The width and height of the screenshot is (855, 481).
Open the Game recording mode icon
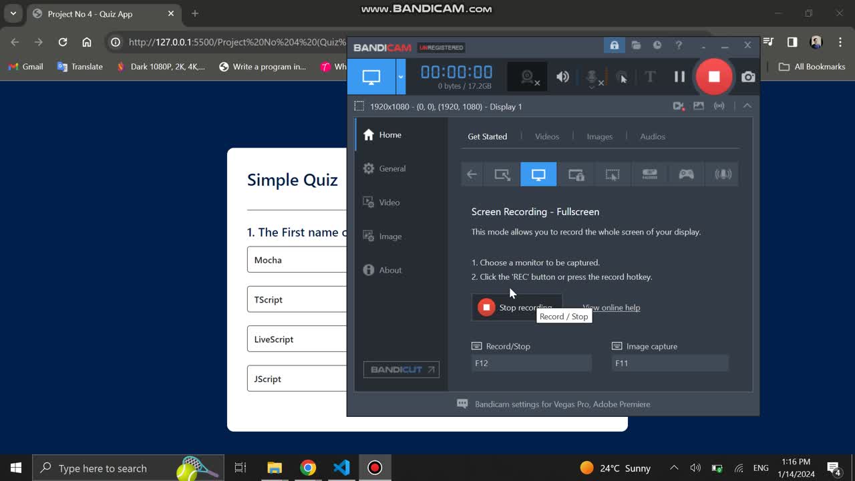coord(685,174)
